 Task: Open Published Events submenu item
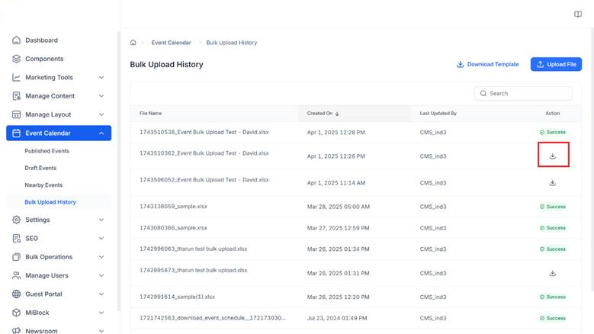coord(47,151)
